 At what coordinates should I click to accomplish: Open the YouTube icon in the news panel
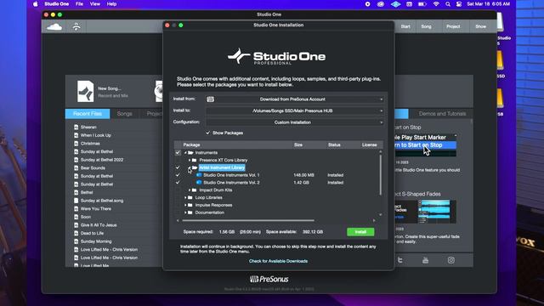point(425,260)
